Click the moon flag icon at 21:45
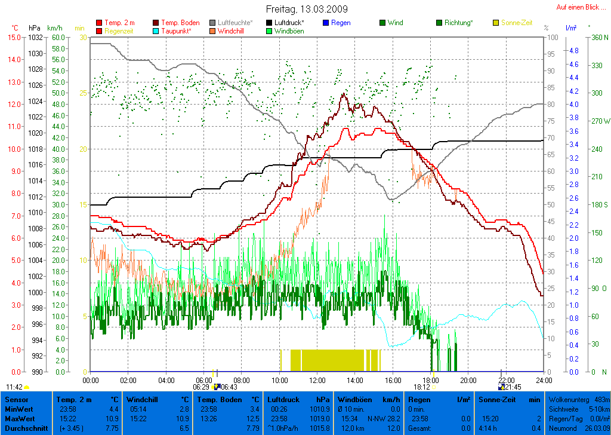The image size is (611, 435). (501, 387)
